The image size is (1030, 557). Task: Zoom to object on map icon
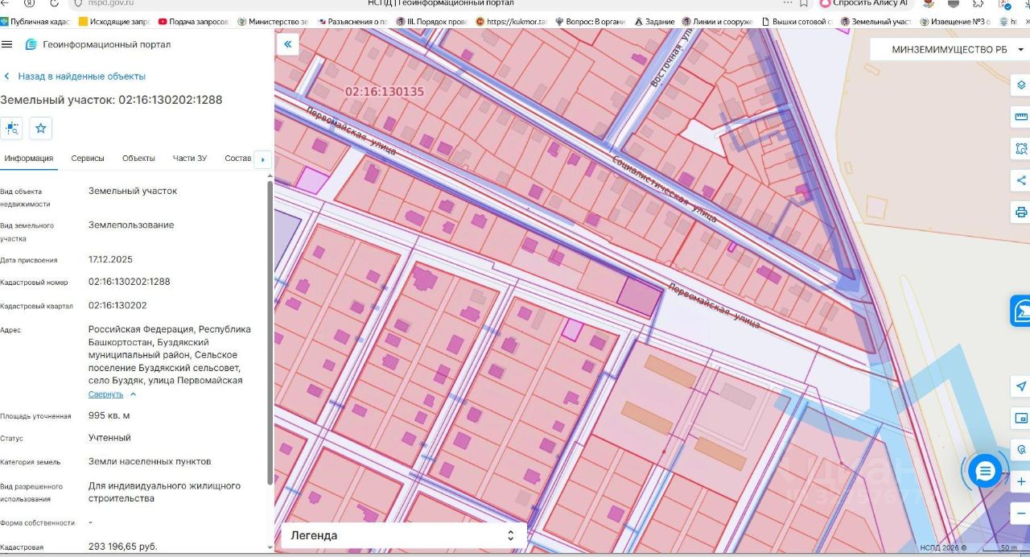[11, 128]
